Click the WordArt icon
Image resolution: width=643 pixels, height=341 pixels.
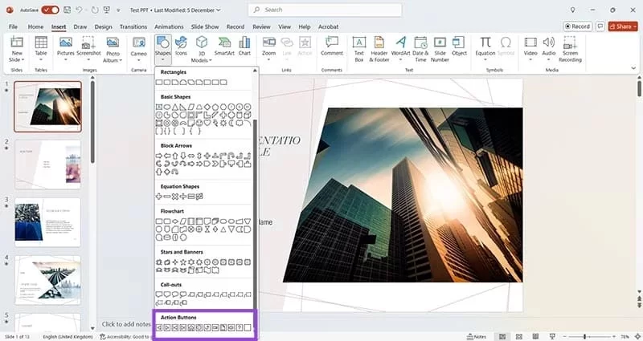click(x=399, y=47)
